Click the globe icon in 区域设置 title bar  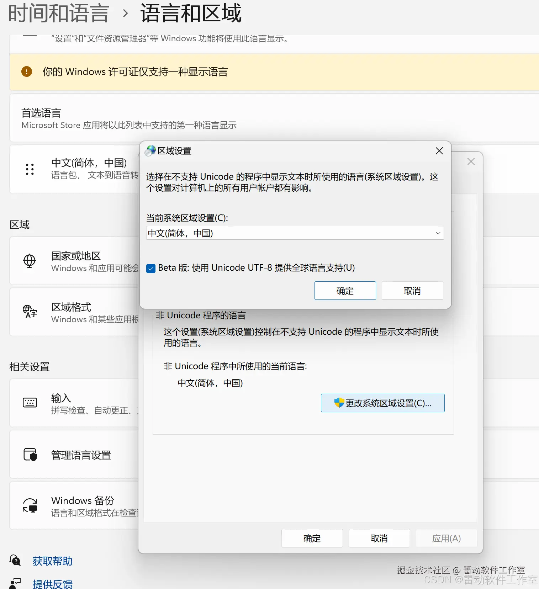coord(150,151)
